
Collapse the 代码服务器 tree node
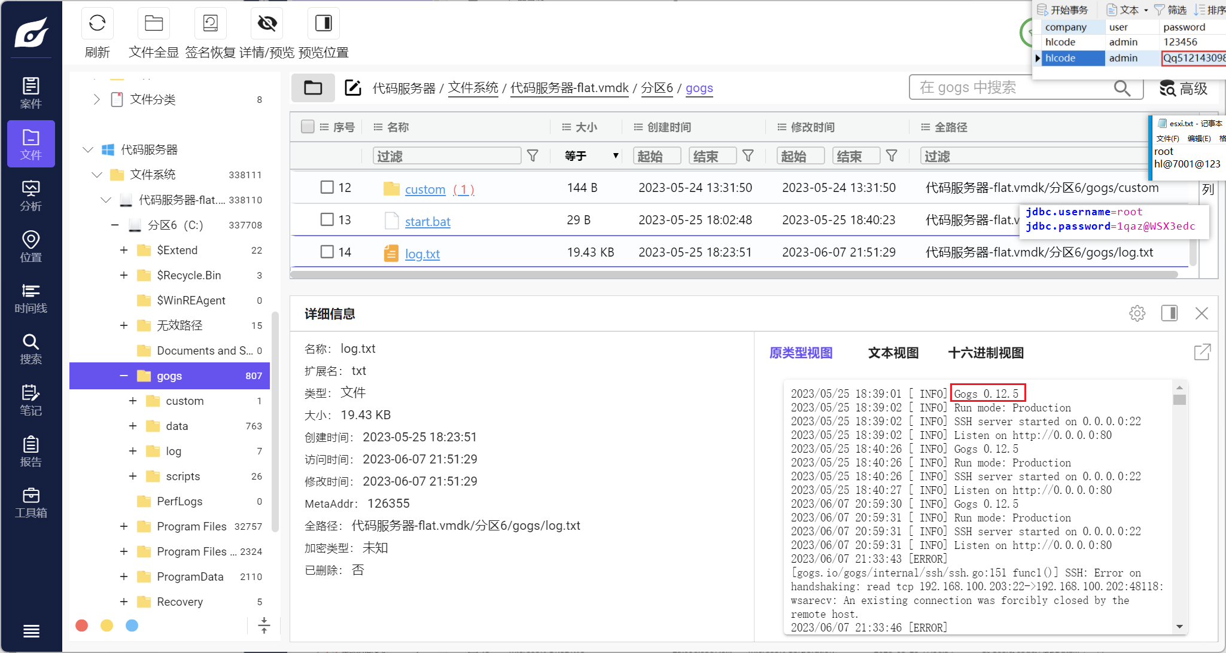(88, 149)
